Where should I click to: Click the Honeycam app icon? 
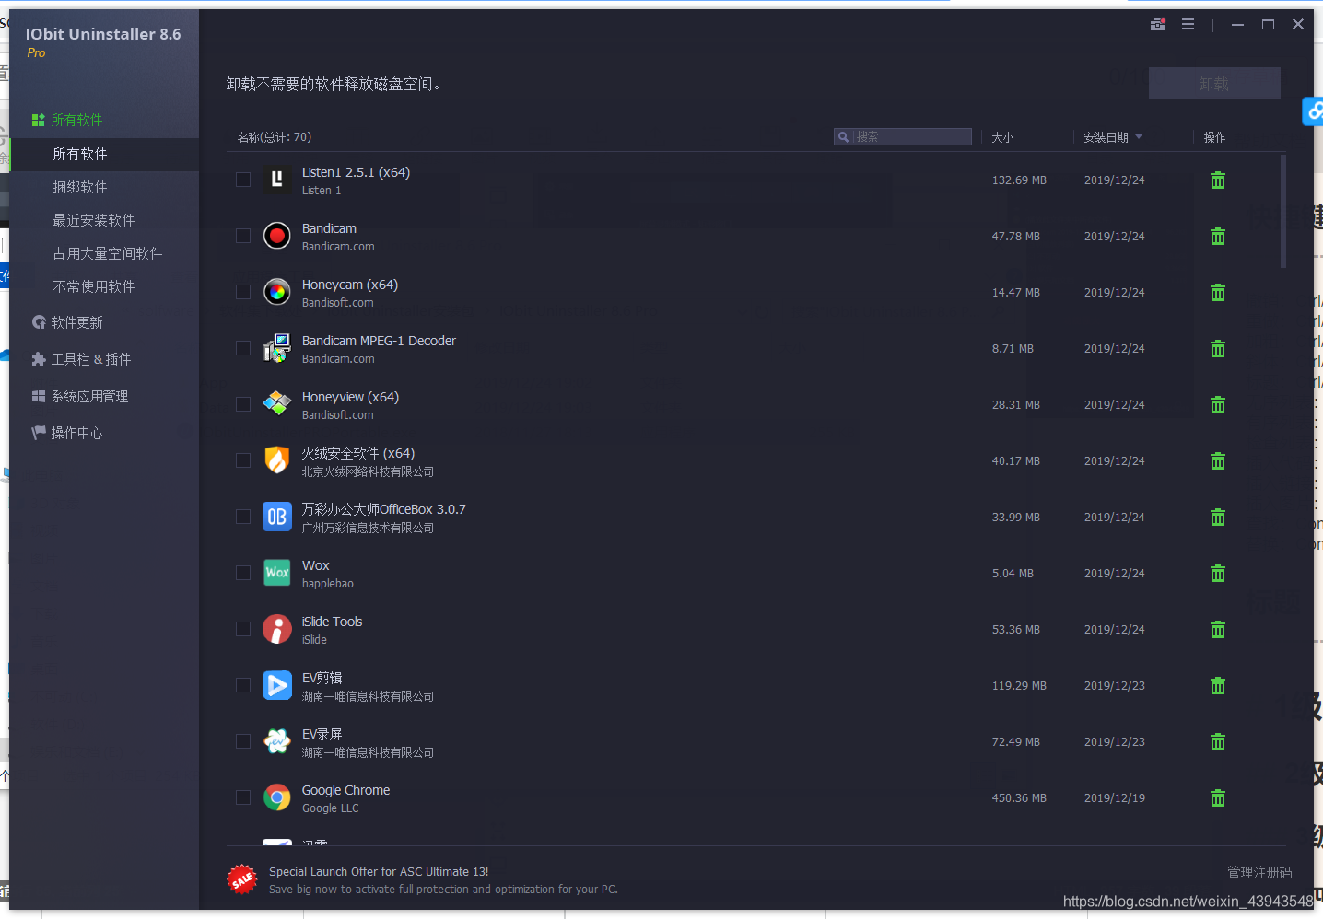[276, 292]
